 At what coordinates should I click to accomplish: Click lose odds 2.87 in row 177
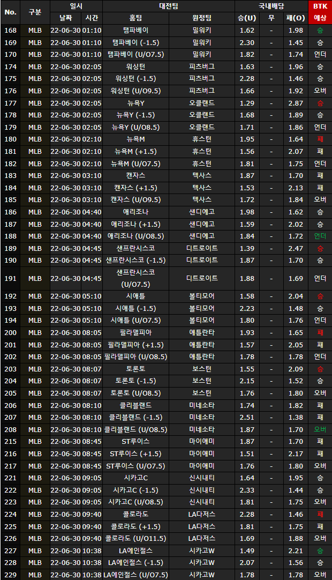(x=296, y=103)
